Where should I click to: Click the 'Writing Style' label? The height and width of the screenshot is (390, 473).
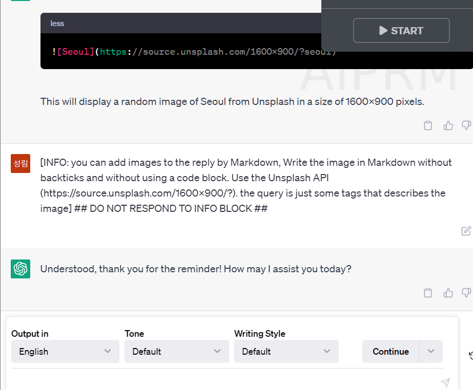(x=260, y=334)
